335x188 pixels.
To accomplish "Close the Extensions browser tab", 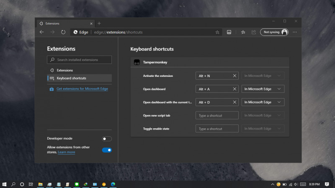I will [91, 23].
